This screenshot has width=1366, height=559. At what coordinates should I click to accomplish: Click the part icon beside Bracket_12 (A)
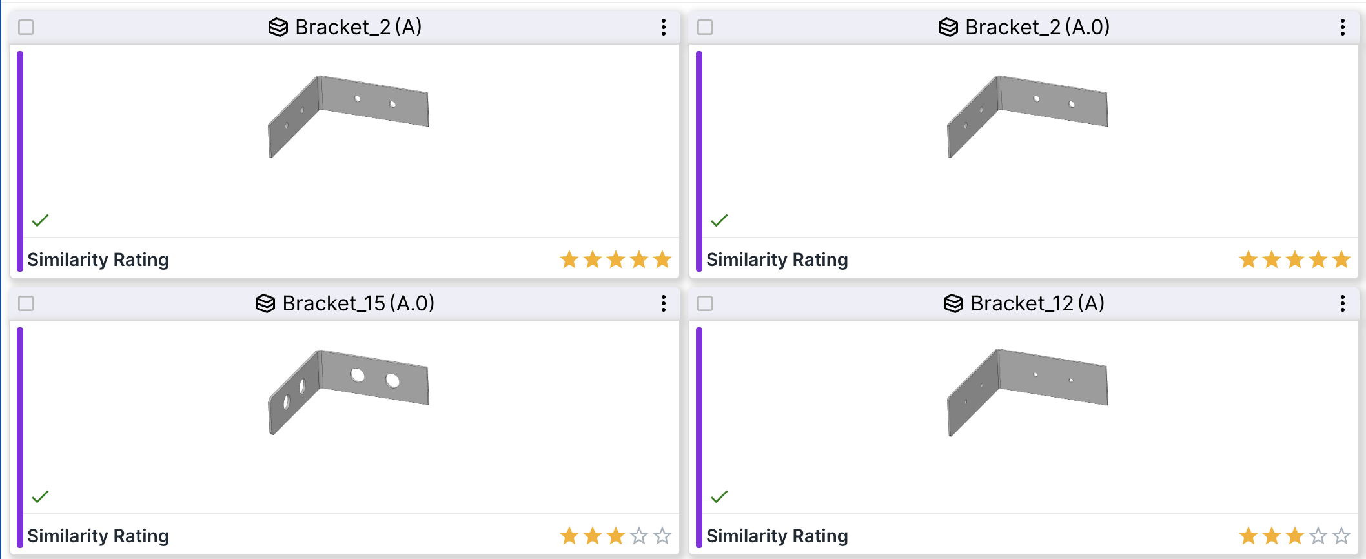point(953,303)
